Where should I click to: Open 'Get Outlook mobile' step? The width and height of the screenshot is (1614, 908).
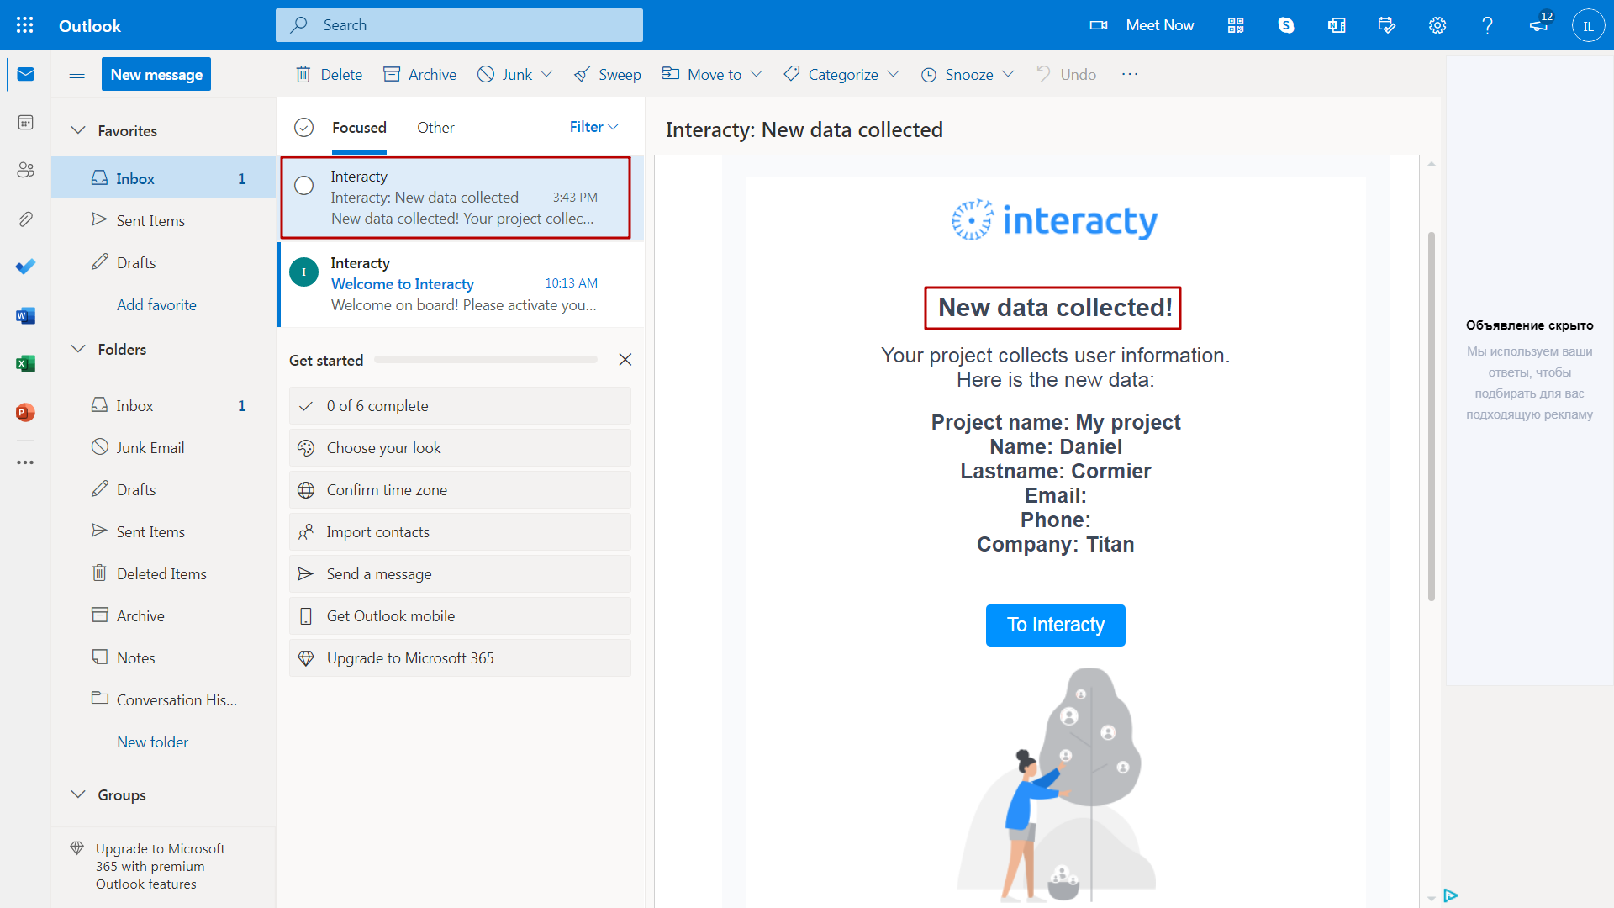tap(460, 615)
